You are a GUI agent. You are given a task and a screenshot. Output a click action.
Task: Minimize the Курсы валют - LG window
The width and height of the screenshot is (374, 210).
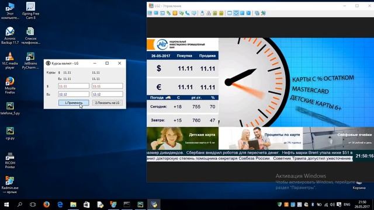(x=95, y=64)
